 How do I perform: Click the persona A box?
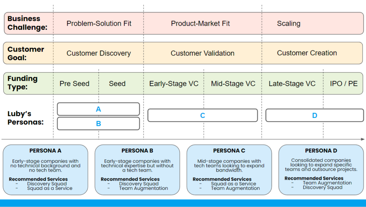(98, 109)
